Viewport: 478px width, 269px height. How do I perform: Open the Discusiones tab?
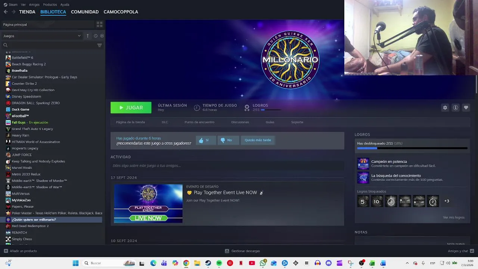point(240,122)
